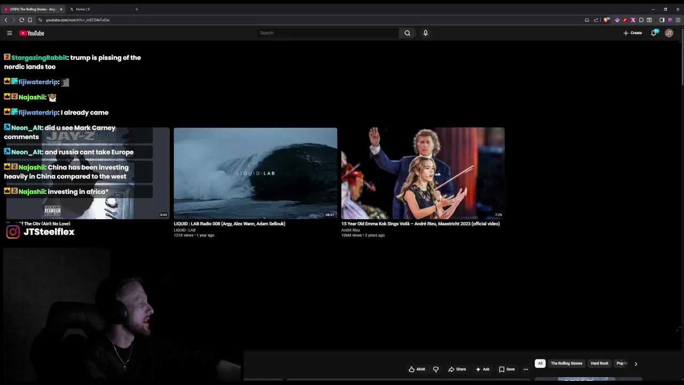
Task: Click the Brave Shields lion icon
Action: coord(607,20)
